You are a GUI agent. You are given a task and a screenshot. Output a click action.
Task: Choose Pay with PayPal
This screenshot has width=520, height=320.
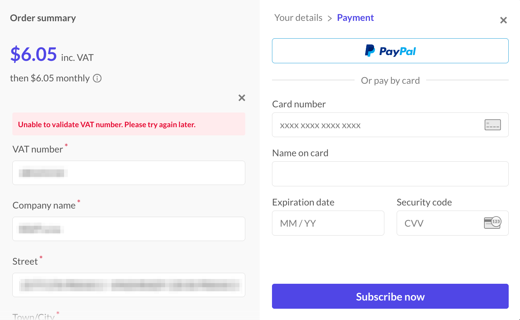point(390,51)
